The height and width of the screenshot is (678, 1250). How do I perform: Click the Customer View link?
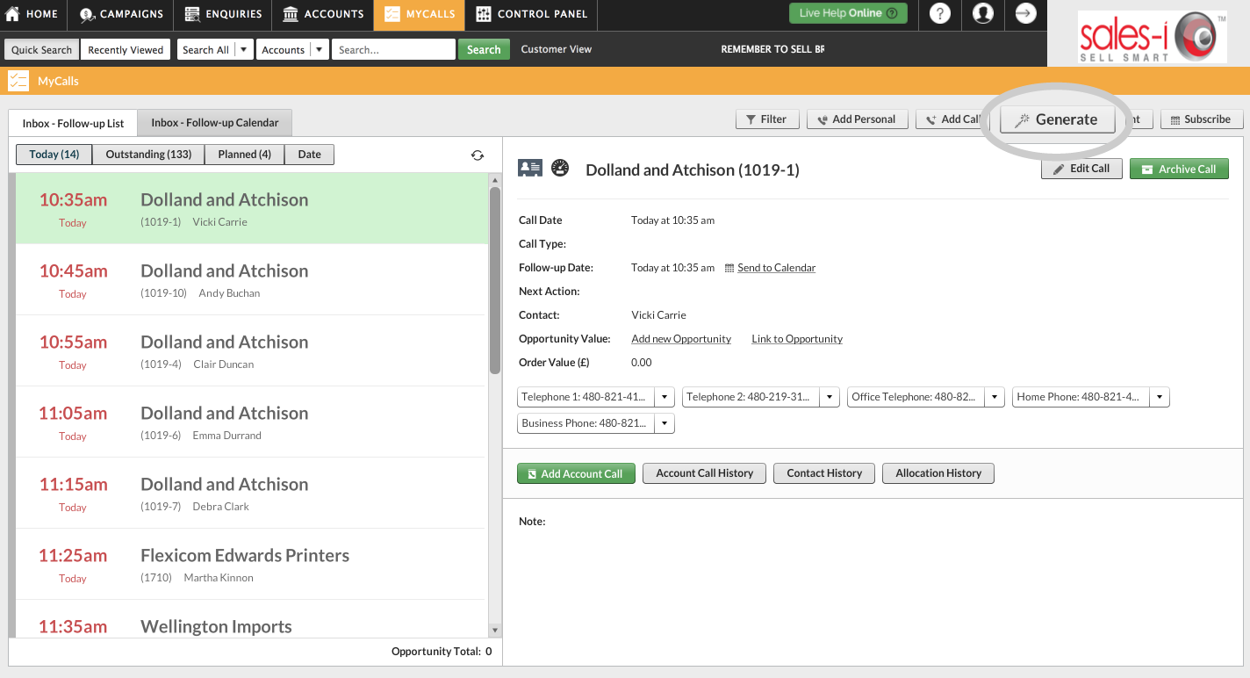557,49
